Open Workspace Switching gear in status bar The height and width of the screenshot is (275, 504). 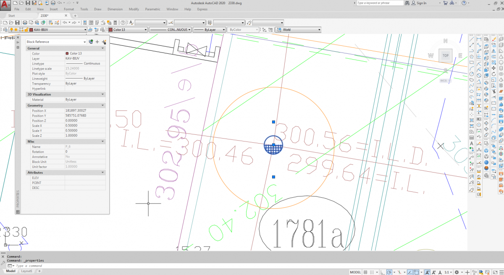pos(457,272)
